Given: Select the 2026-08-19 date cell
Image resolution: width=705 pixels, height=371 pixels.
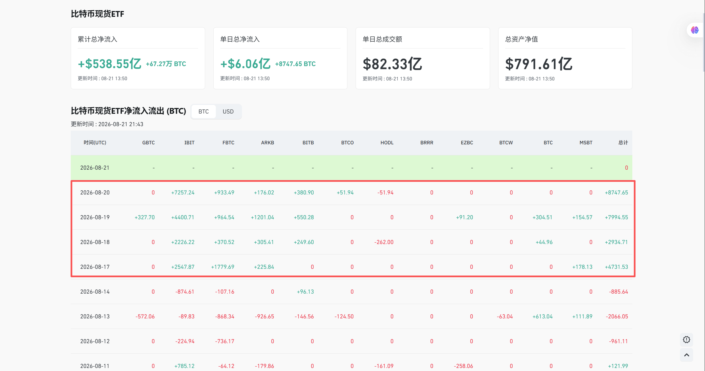Looking at the screenshot, I should coord(95,217).
